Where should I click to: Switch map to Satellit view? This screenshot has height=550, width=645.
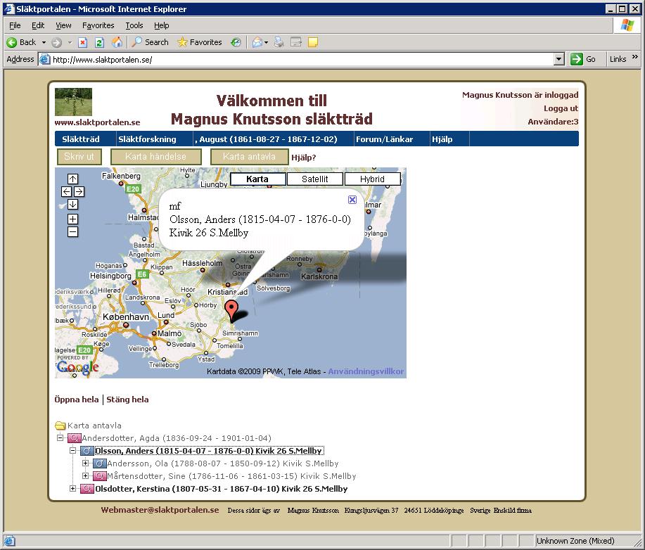[314, 179]
